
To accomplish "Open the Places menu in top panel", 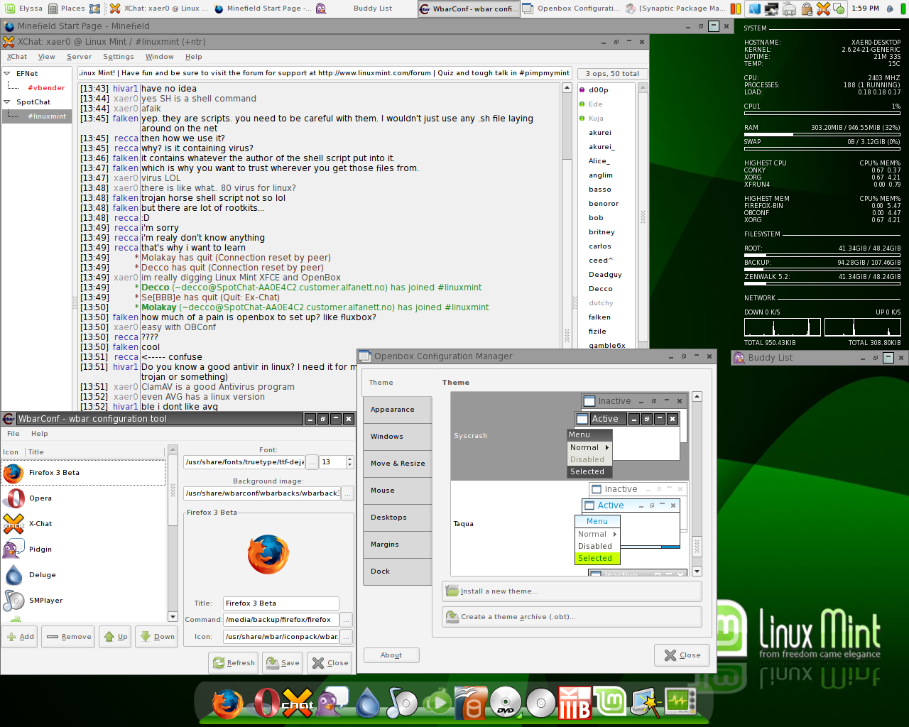I will coord(66,9).
